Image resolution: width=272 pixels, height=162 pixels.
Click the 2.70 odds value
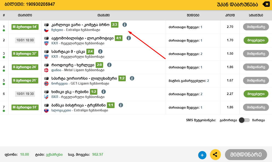(x=230, y=27)
